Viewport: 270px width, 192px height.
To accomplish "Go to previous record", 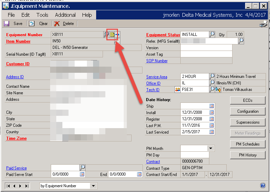I will 14,186.
